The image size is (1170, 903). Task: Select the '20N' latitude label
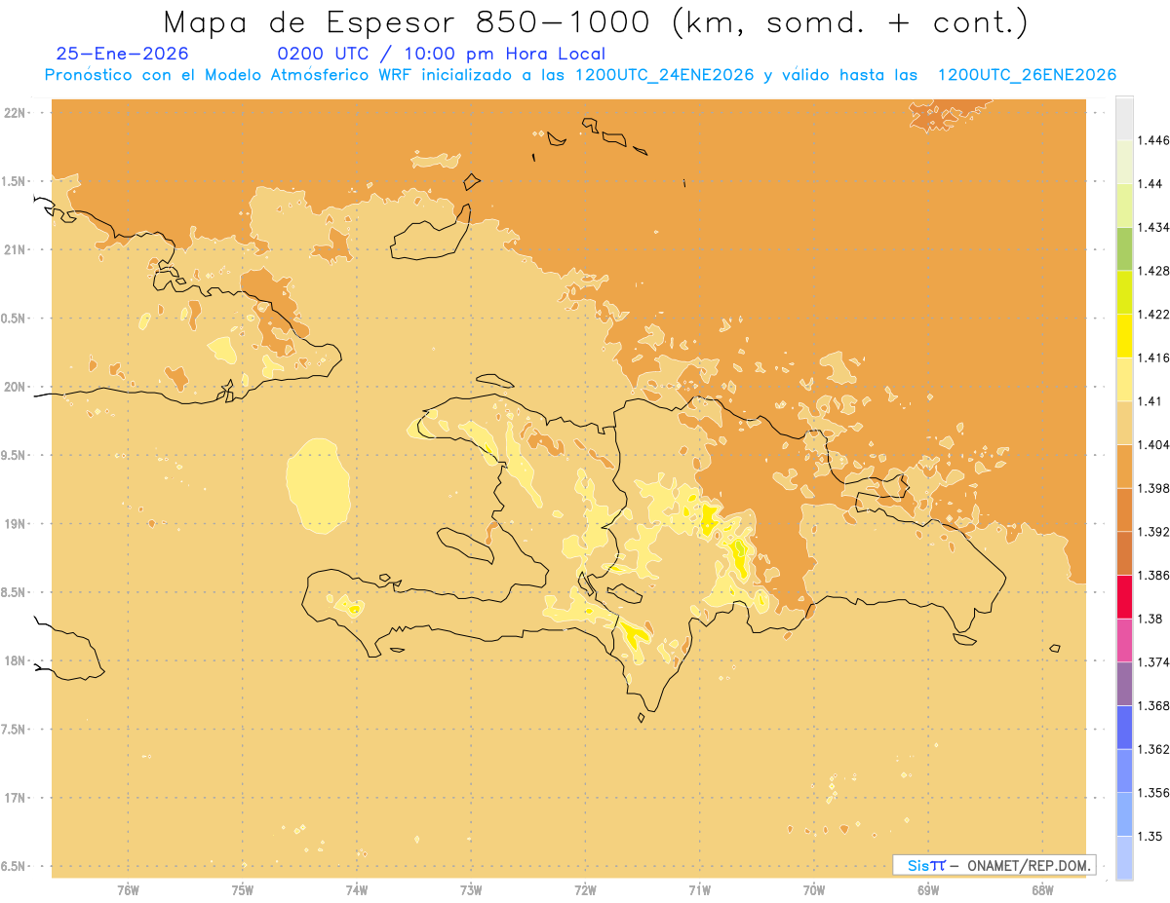tap(15, 387)
